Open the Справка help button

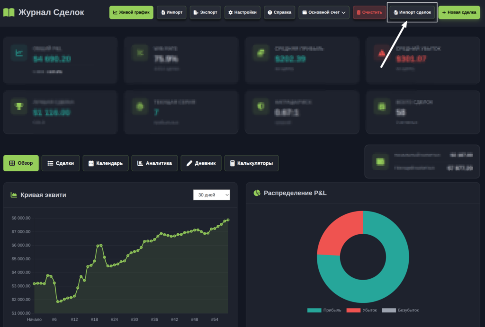pyautogui.click(x=279, y=12)
